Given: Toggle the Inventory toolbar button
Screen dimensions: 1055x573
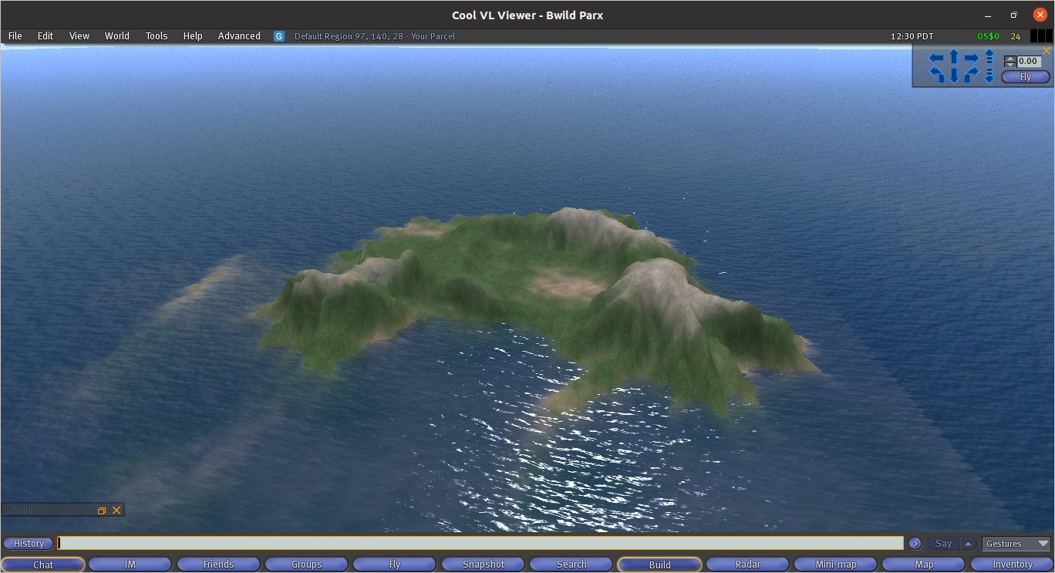Looking at the screenshot, I should 1012,565.
